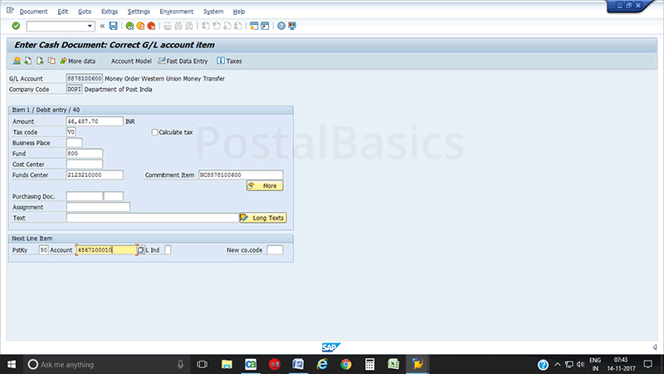Click the Taxes info icon
This screenshot has height=374, width=664.
point(229,61)
